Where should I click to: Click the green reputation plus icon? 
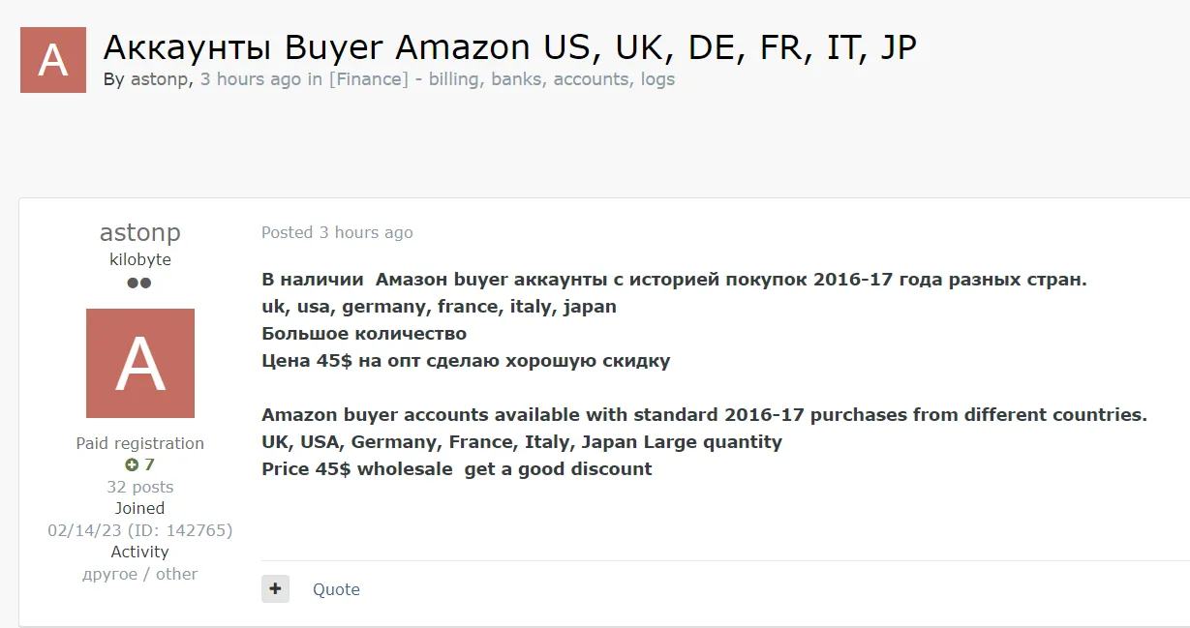(132, 464)
